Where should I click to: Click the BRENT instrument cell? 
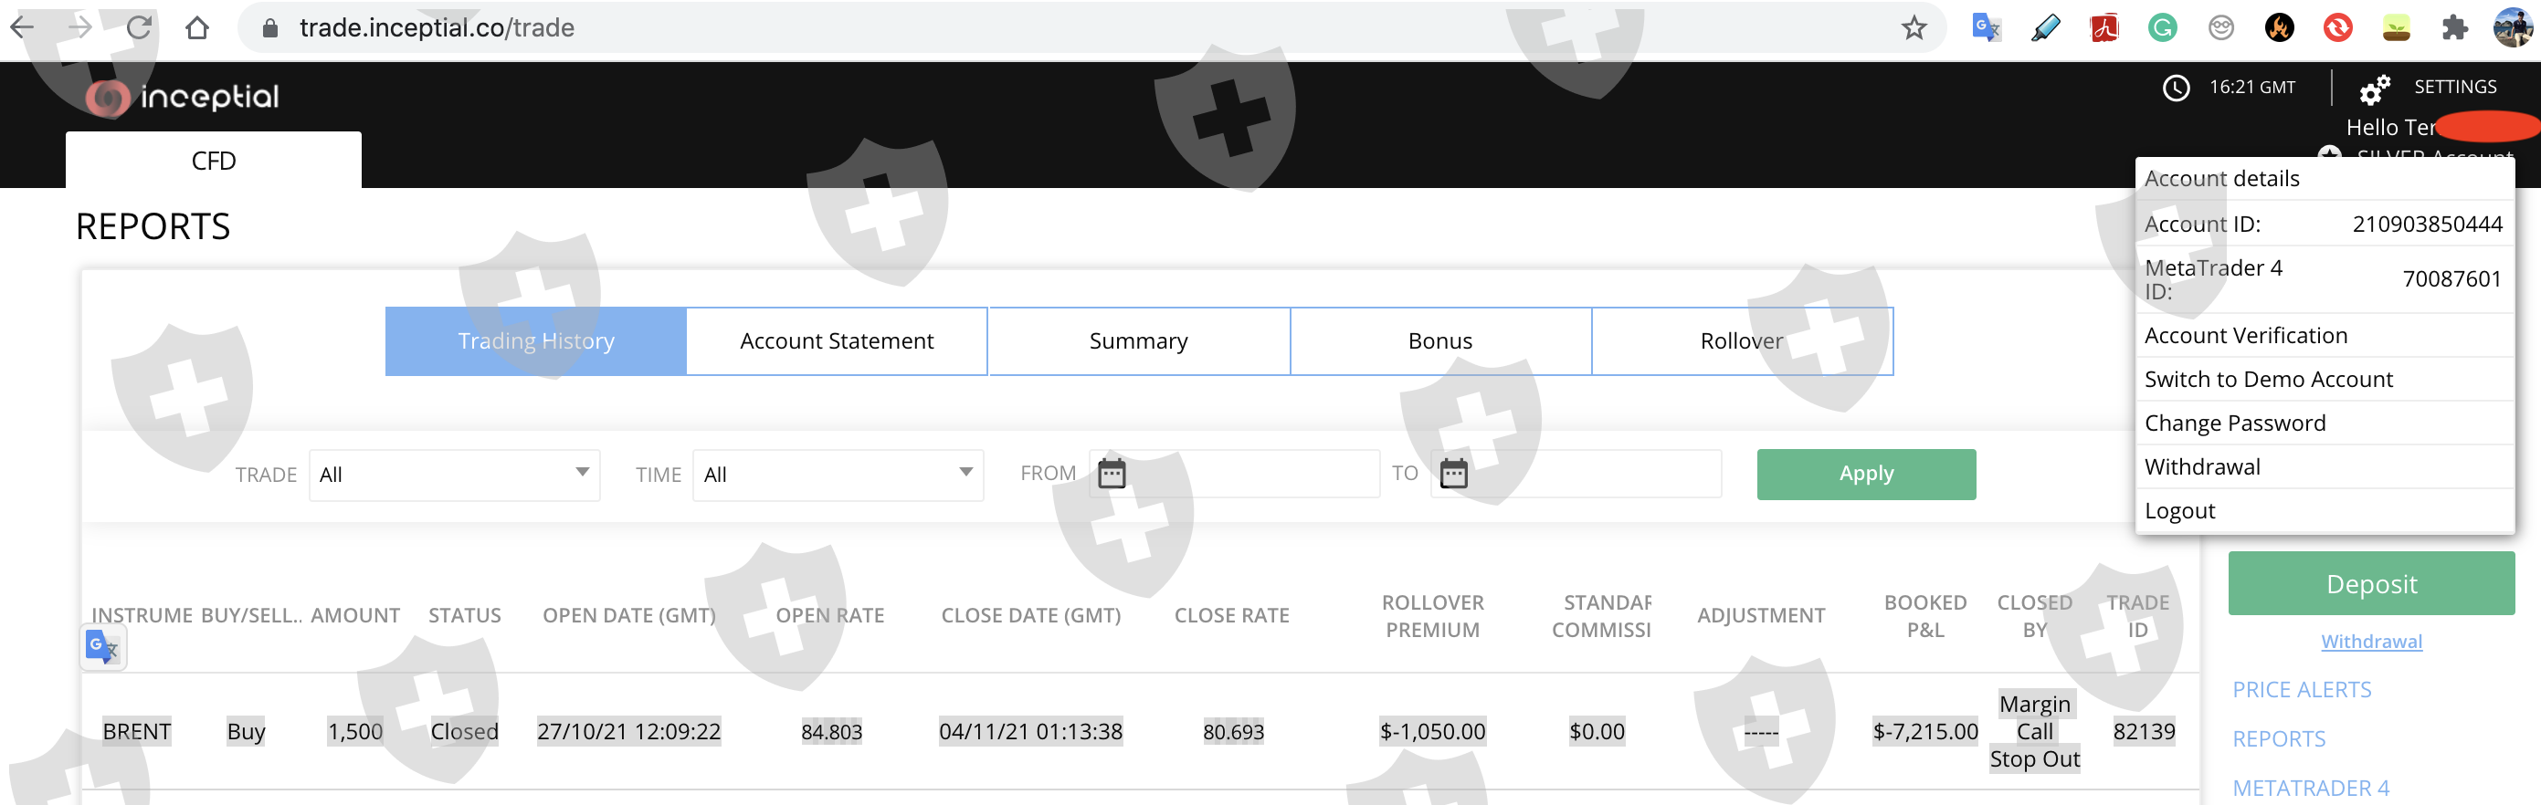(x=137, y=732)
